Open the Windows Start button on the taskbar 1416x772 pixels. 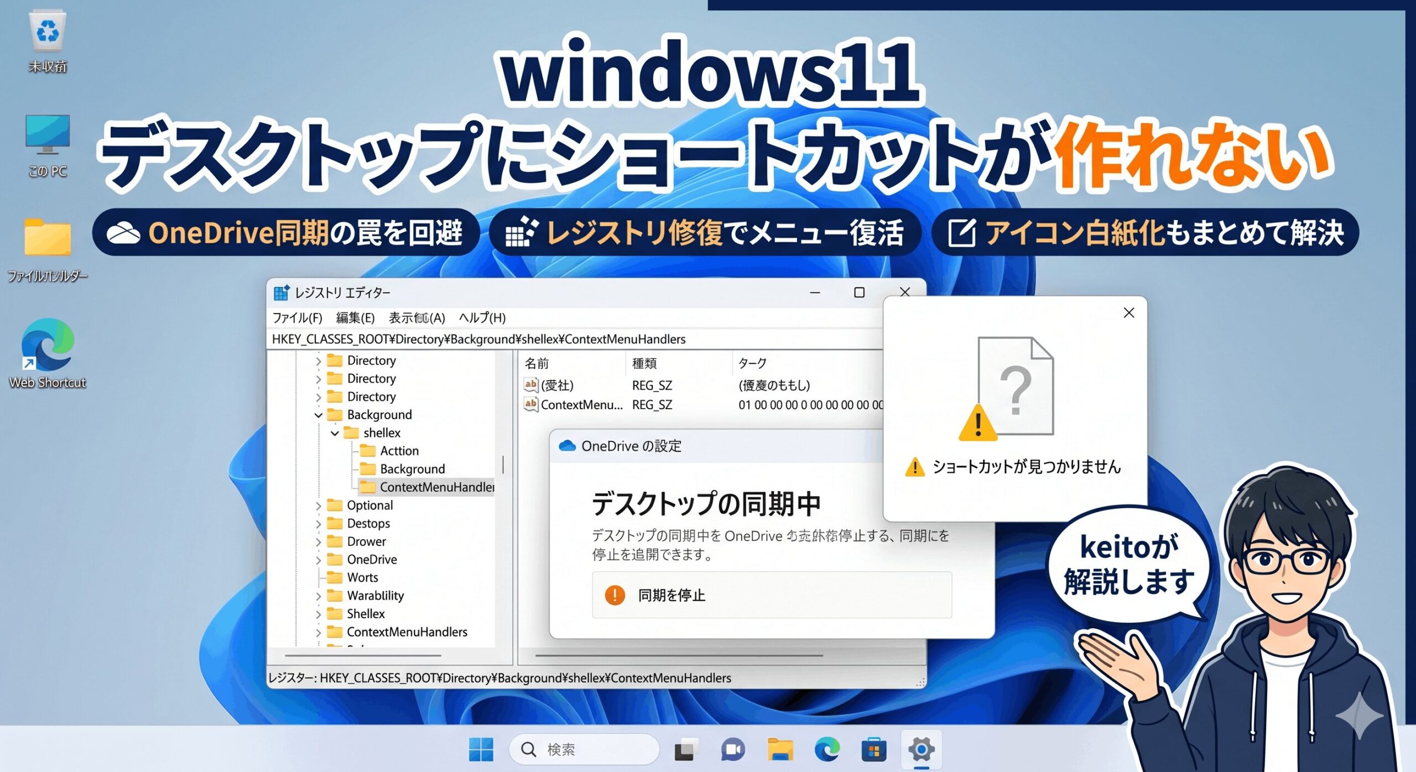click(x=481, y=750)
